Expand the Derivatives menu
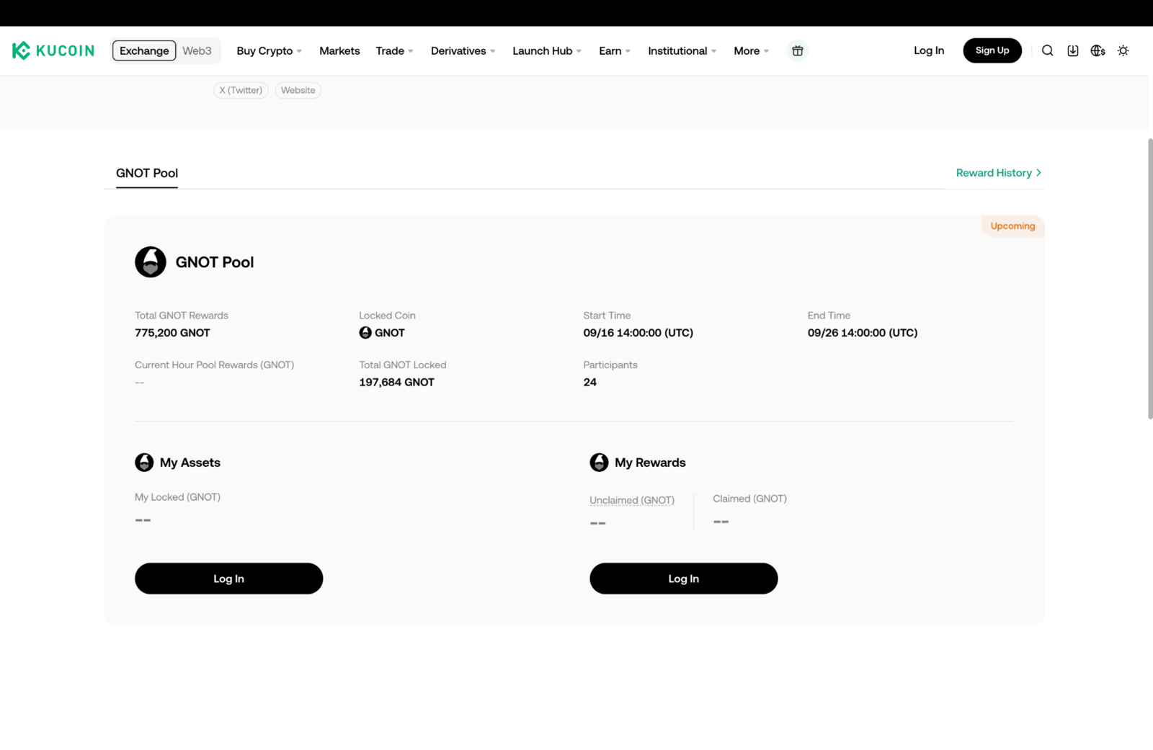The image size is (1153, 750). click(463, 50)
